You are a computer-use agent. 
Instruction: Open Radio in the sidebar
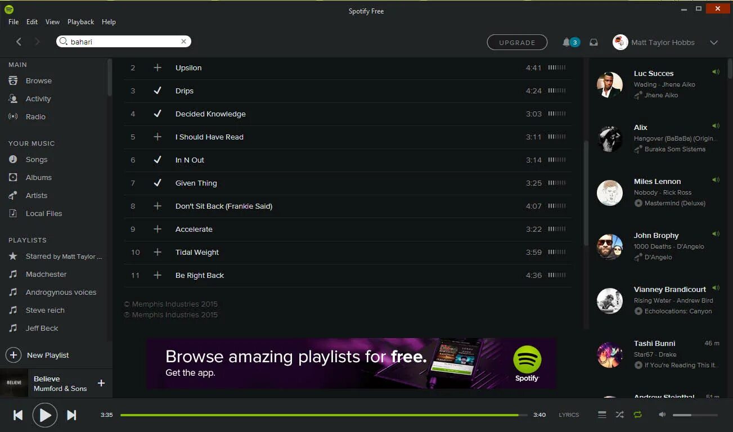pyautogui.click(x=35, y=117)
